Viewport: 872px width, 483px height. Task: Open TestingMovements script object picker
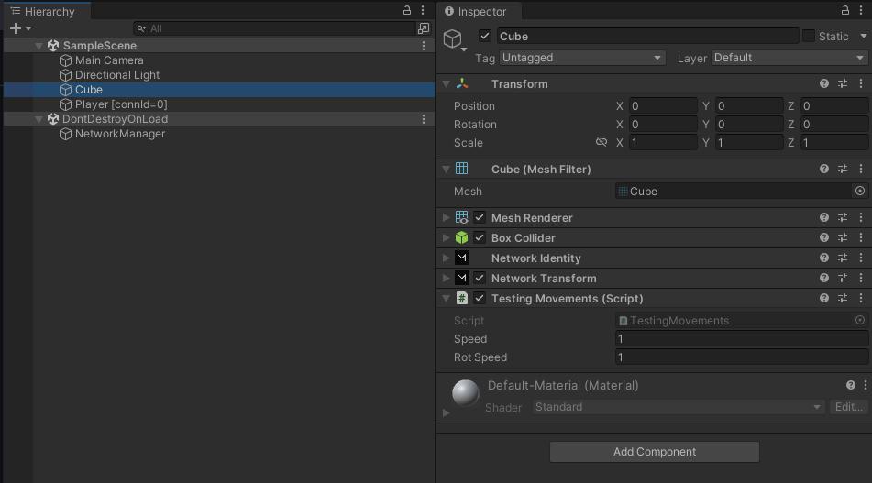tap(860, 320)
